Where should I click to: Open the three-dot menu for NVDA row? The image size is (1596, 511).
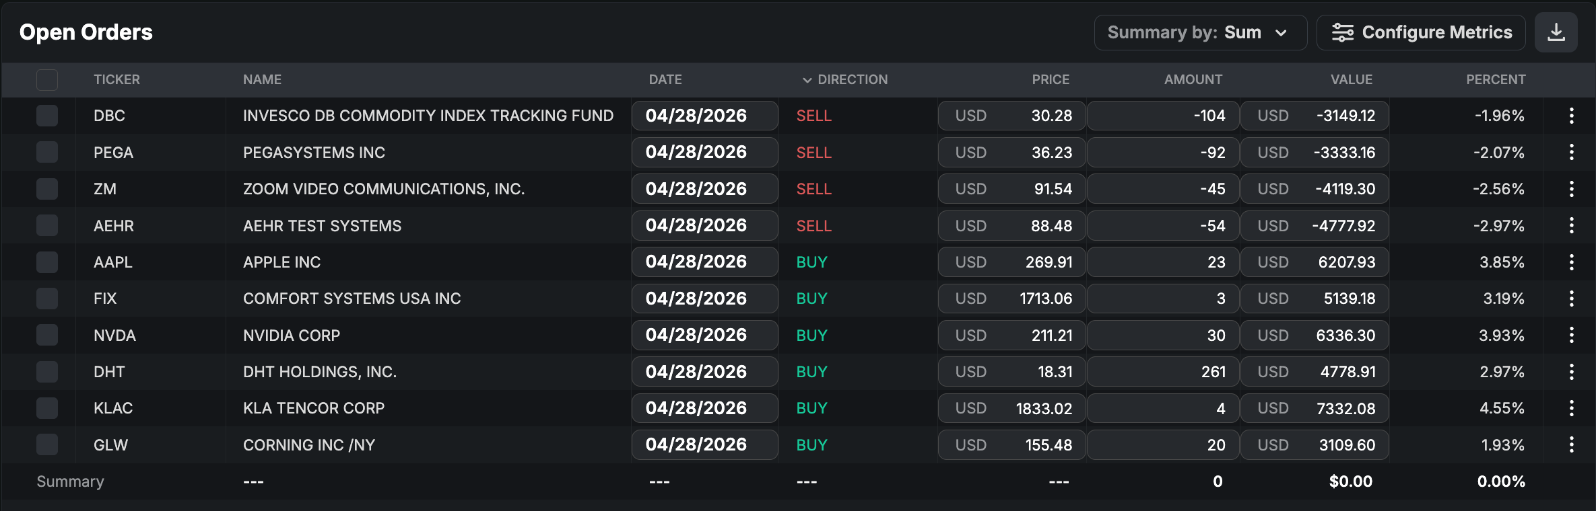(1571, 335)
